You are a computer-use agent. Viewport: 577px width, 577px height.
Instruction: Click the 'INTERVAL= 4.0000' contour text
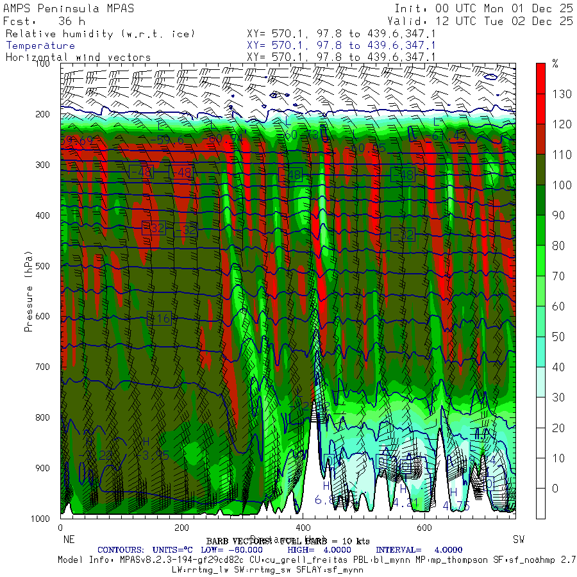pyautogui.click(x=419, y=550)
